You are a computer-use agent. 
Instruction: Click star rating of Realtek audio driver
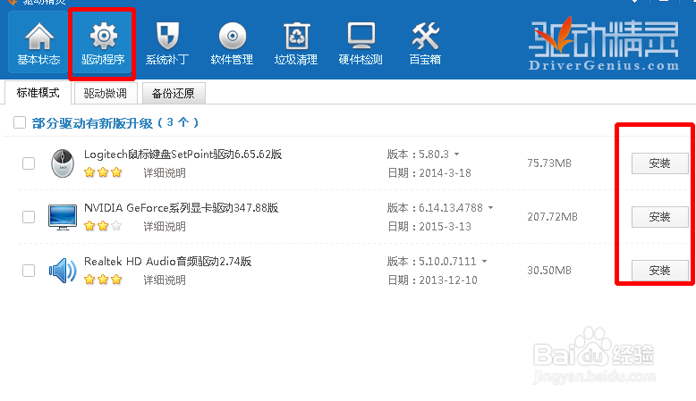tap(103, 280)
